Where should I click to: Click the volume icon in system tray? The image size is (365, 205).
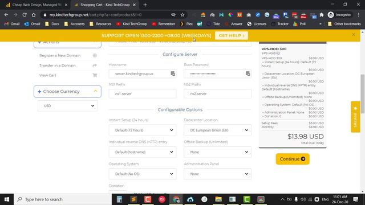[x=303, y=199]
